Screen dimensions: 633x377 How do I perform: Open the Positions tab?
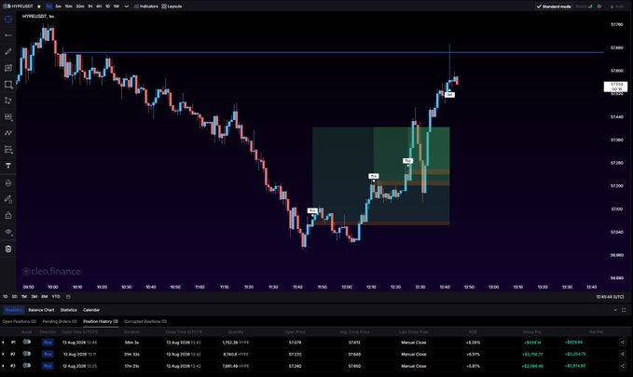(14, 310)
